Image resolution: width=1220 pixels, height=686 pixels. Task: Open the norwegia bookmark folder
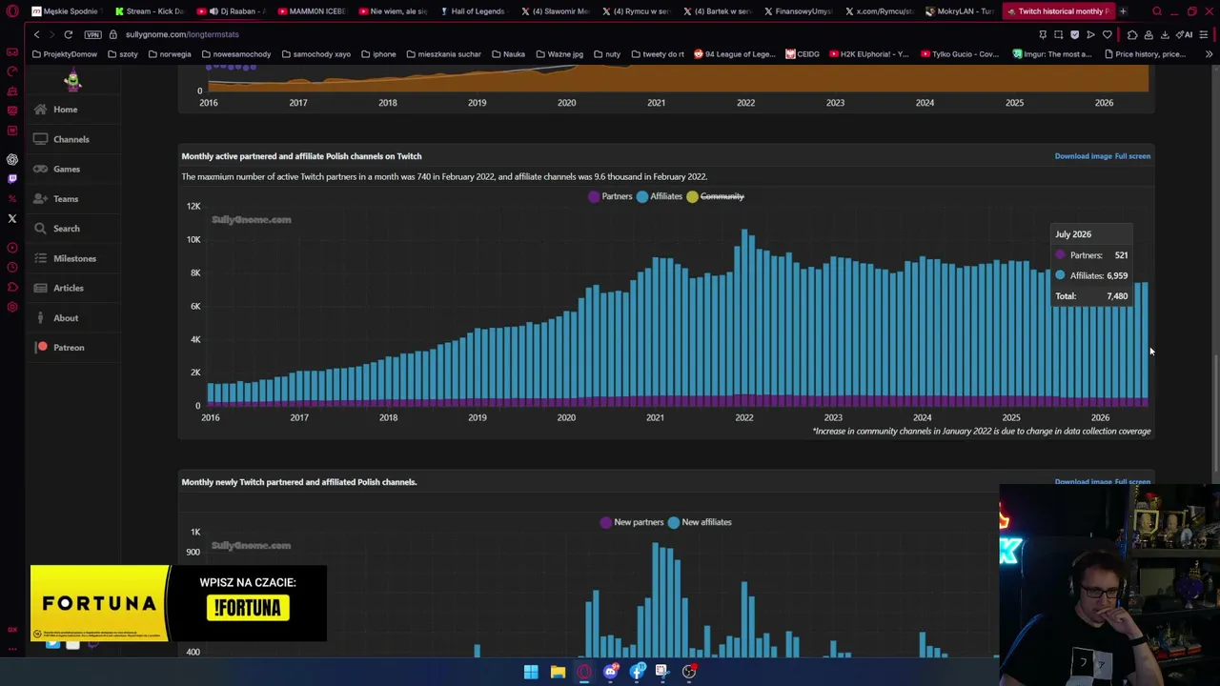click(170, 54)
